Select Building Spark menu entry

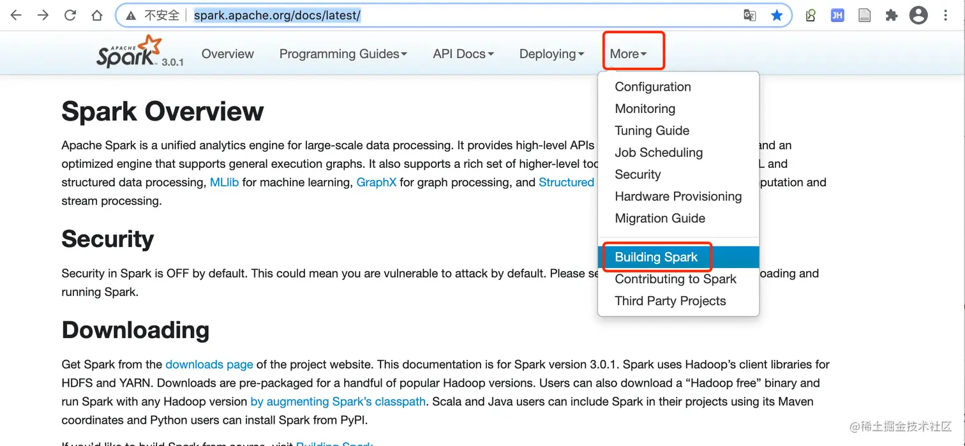(678, 257)
